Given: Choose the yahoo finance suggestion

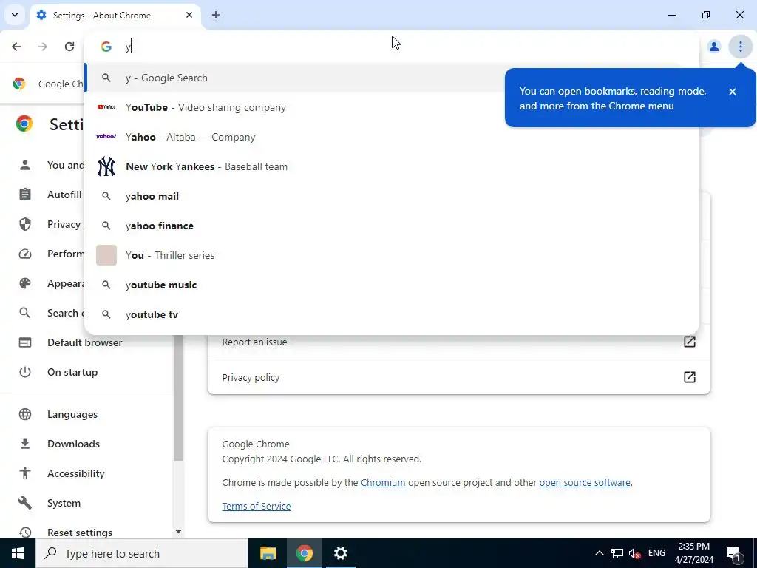Looking at the screenshot, I should click(x=392, y=226).
